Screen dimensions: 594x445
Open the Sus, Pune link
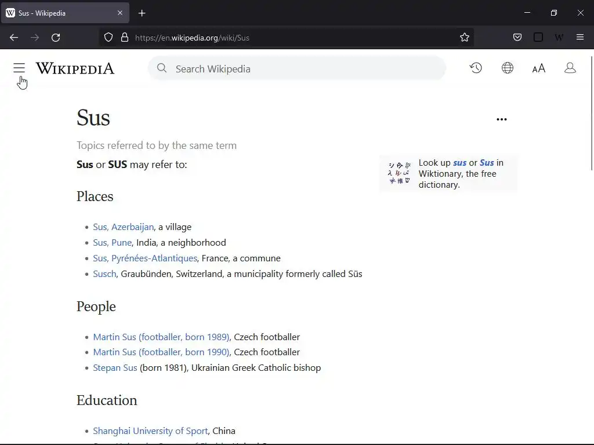coord(113,243)
